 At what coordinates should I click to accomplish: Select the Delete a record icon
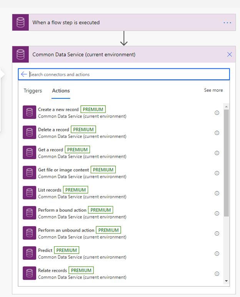(29, 132)
